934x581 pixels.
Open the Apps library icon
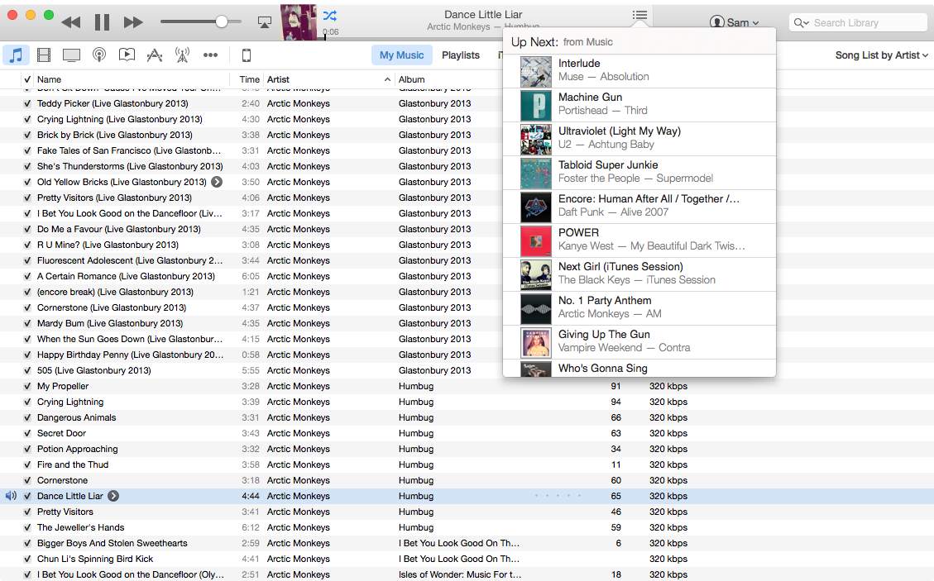(155, 55)
